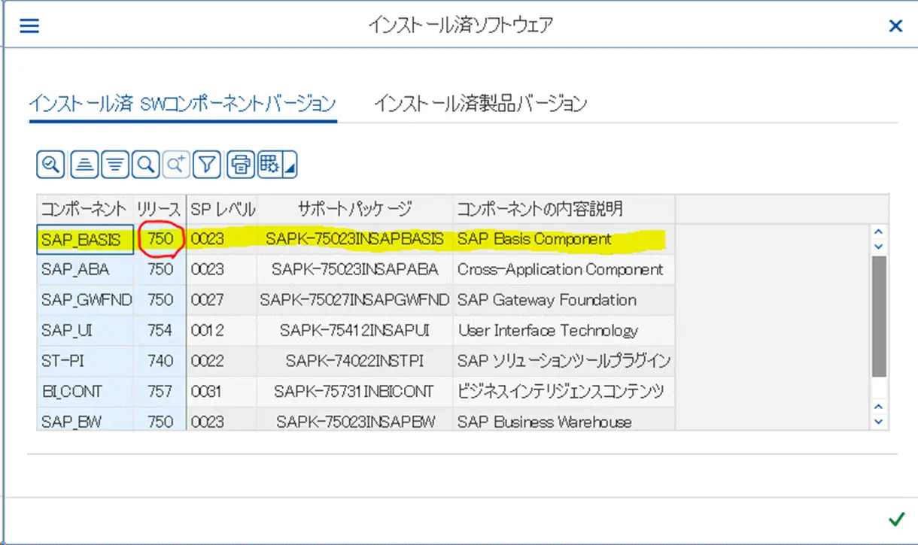Click the top scroll-up arrow of table
The image size is (918, 545).
click(878, 232)
